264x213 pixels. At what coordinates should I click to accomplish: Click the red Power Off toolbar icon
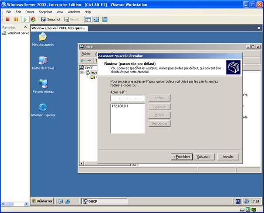(7, 19)
